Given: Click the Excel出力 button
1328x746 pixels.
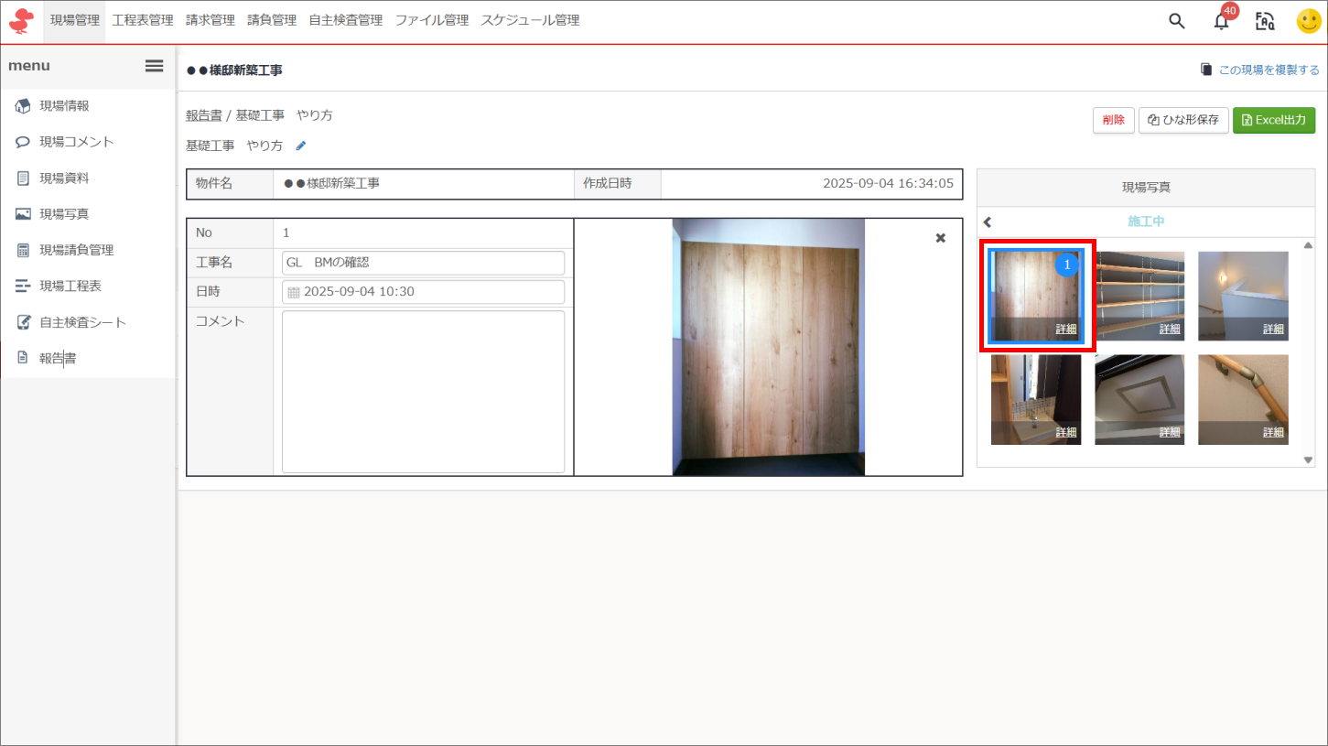Looking at the screenshot, I should 1273,120.
